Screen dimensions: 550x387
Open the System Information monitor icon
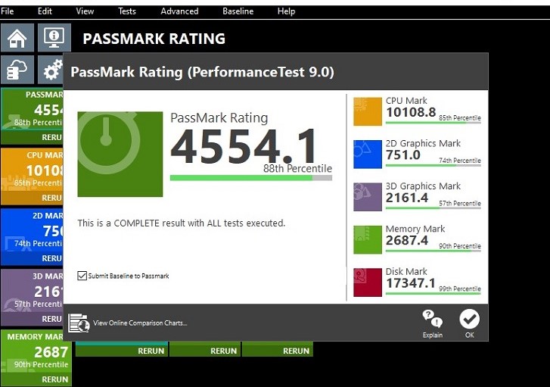54,38
